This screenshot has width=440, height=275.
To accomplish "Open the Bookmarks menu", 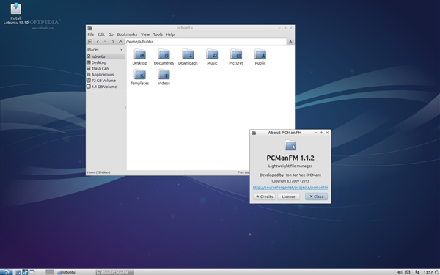I will coord(127,34).
